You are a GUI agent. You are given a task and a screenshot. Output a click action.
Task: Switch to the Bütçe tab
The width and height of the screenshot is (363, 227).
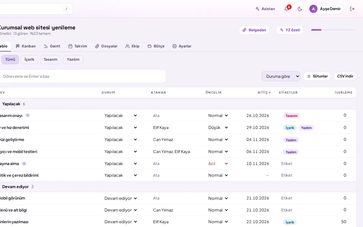point(156,46)
